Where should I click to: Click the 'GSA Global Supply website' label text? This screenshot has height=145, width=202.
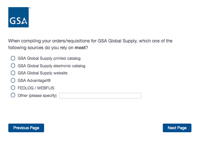pos(43,73)
